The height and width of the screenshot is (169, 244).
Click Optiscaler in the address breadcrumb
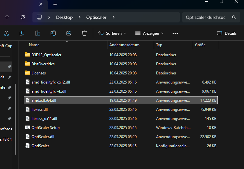tap(96, 17)
